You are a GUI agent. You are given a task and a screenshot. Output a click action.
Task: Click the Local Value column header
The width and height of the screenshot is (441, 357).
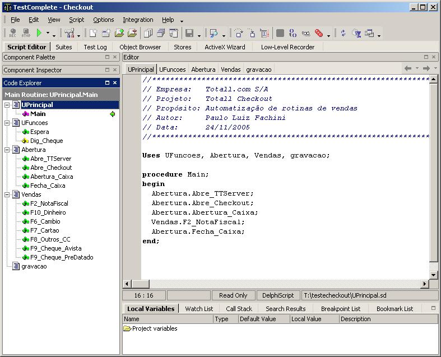314,319
